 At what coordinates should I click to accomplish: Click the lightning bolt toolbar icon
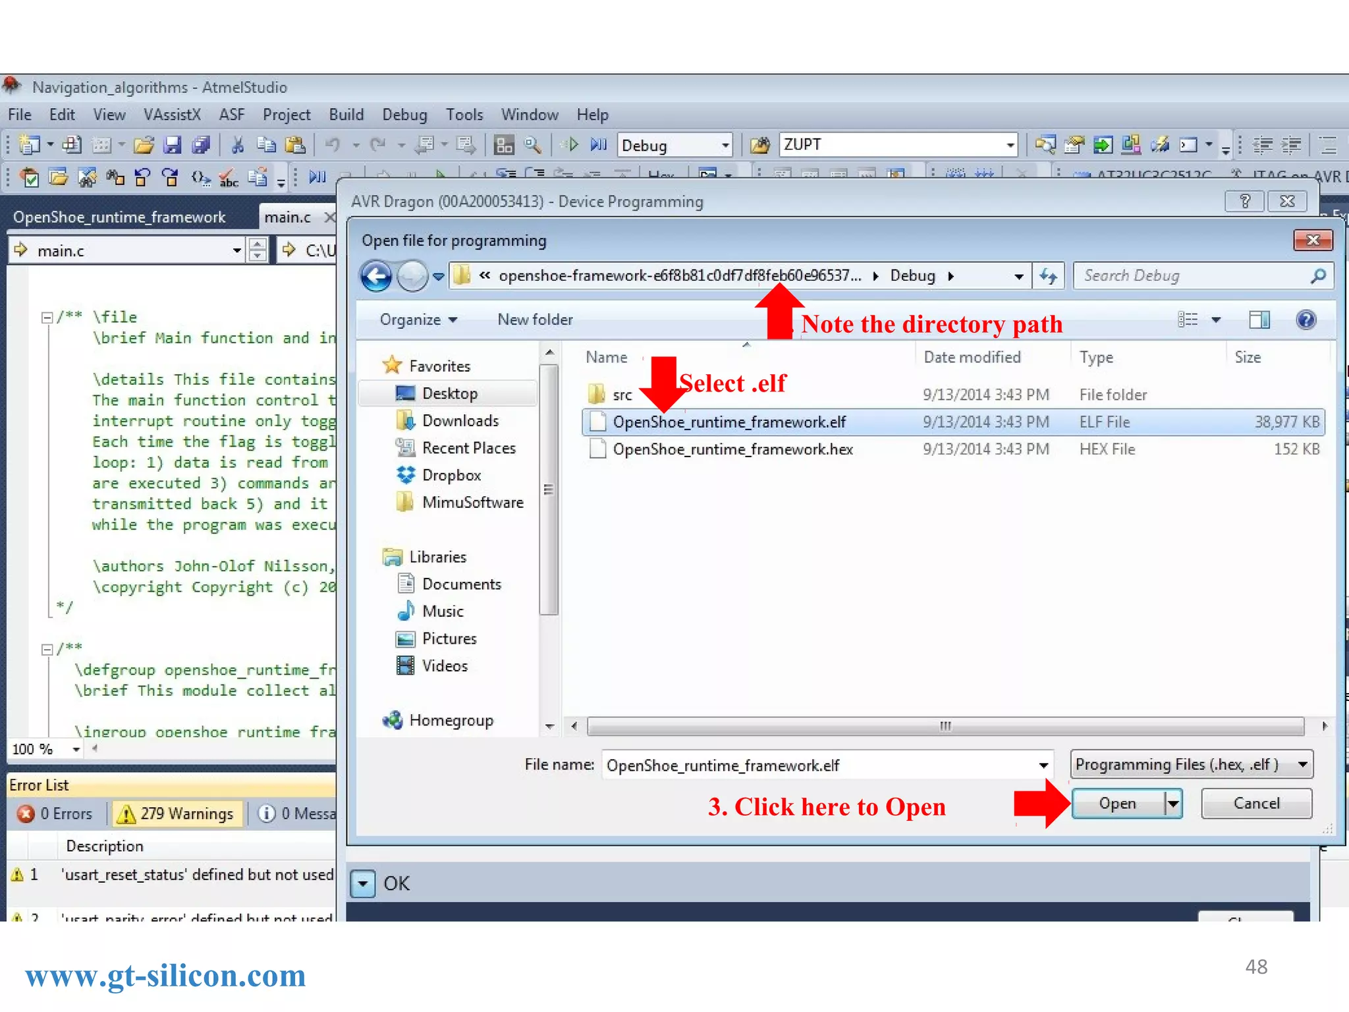pos(1160,144)
